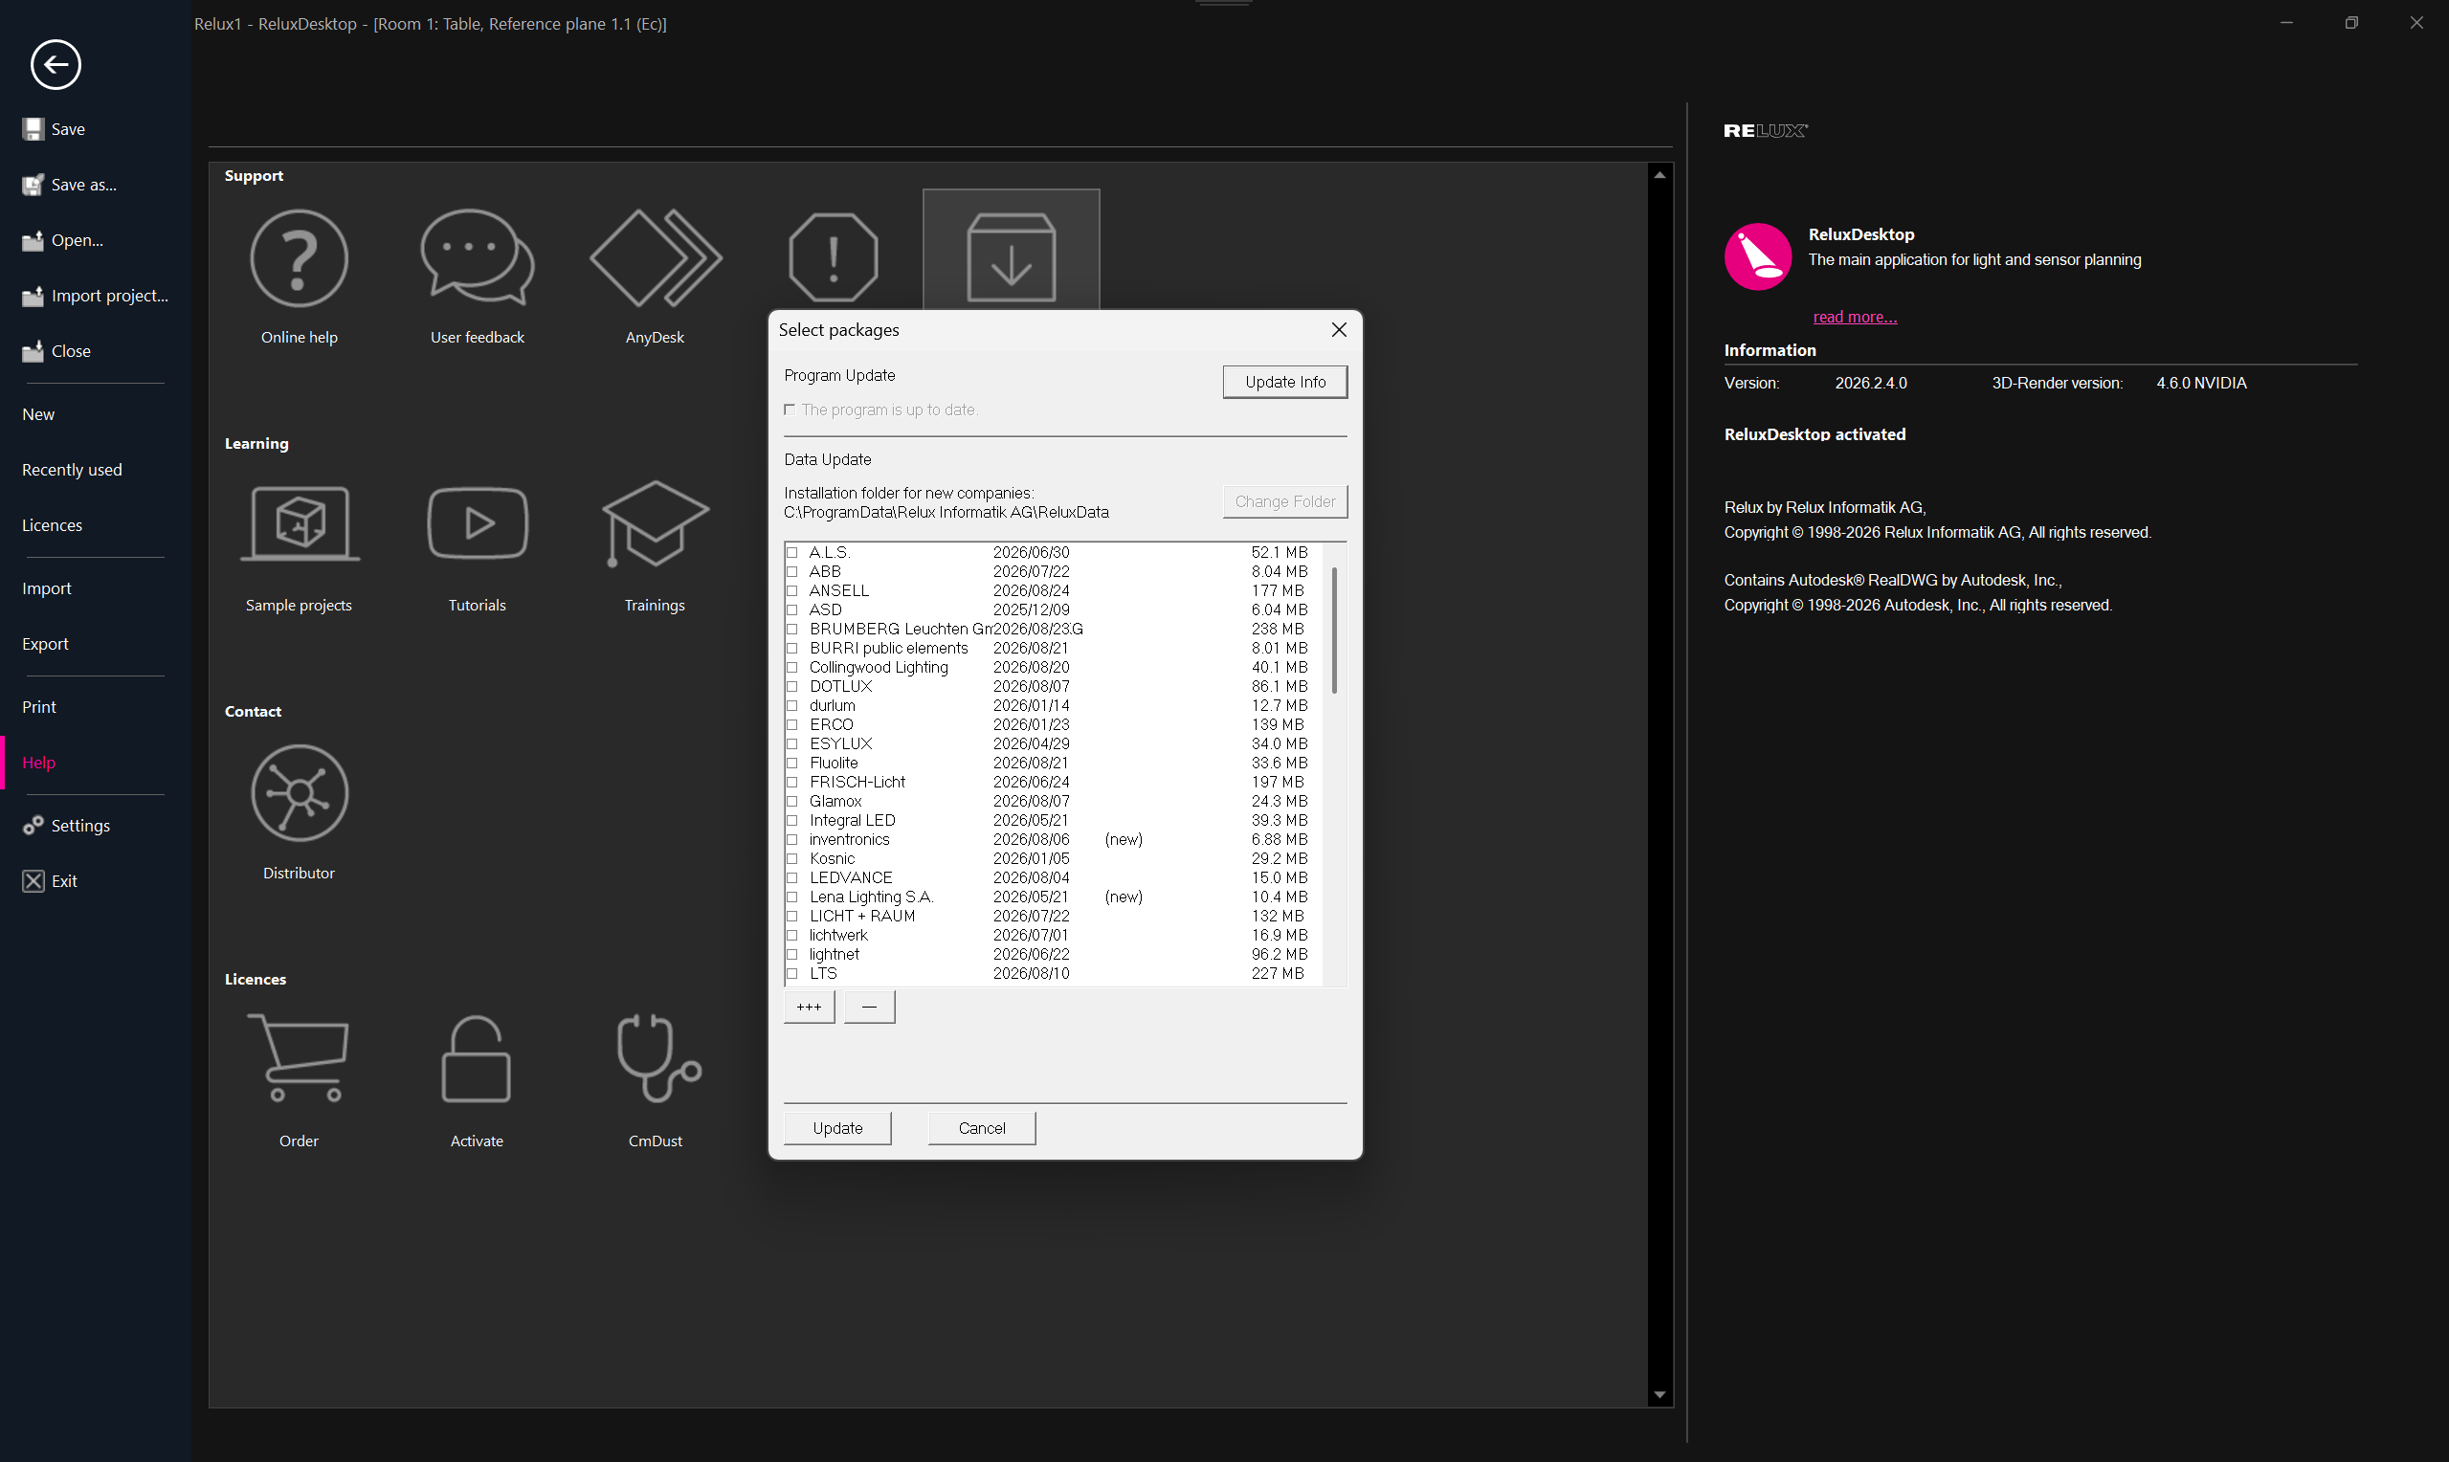Screen dimensions: 2449x1462
Task: Select the lichtwerk package row text
Action: click(x=838, y=936)
